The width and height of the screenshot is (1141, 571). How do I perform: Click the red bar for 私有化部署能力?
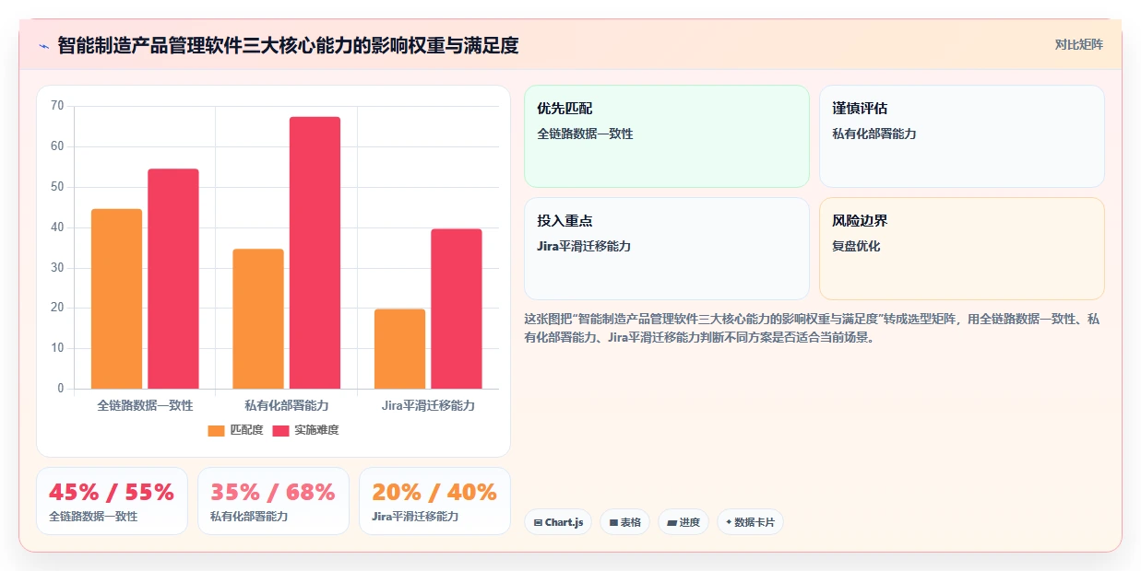point(315,253)
